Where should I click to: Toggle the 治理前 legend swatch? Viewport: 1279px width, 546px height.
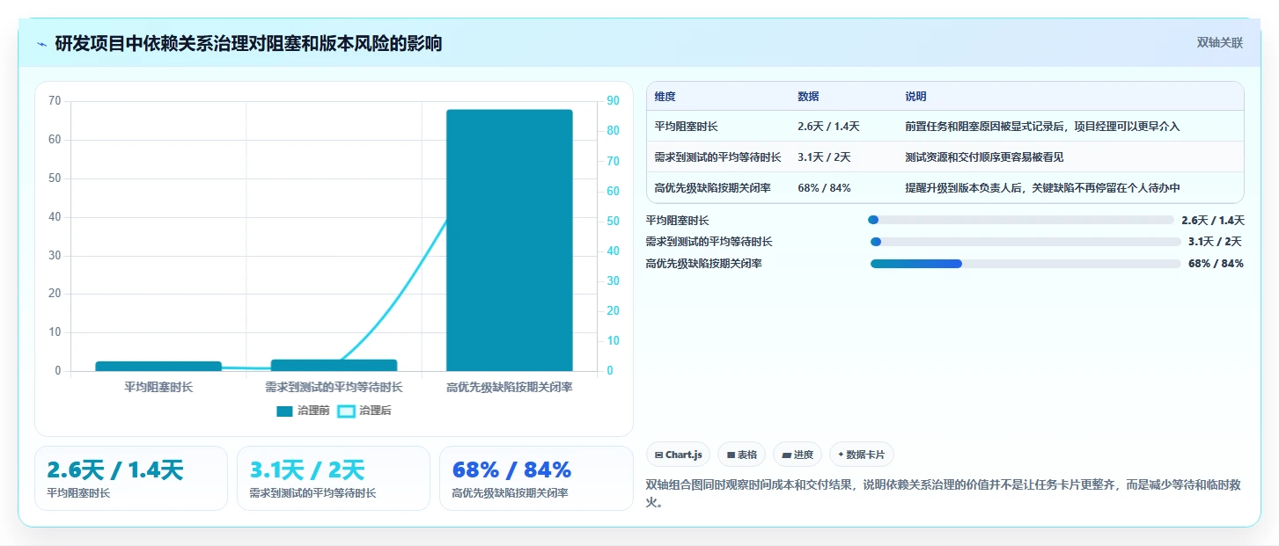[284, 411]
